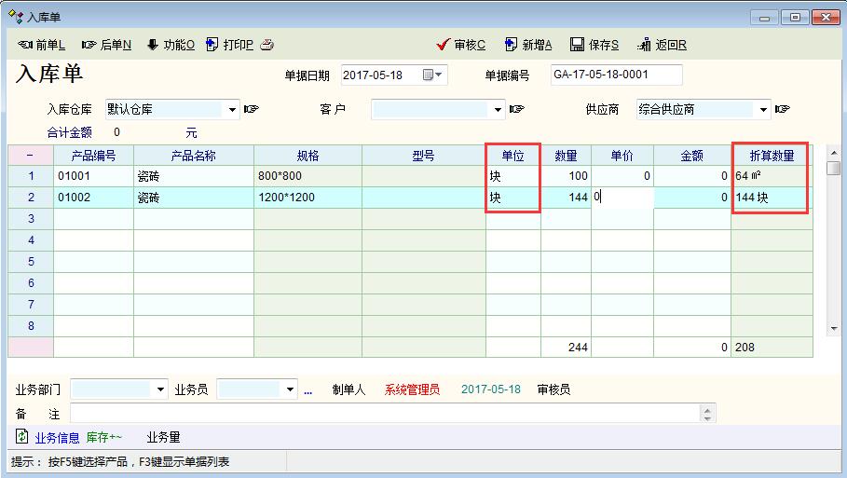Click the table's vertical scrollbar down arrow
Image resolution: width=847 pixels, height=478 pixels.
coord(833,329)
